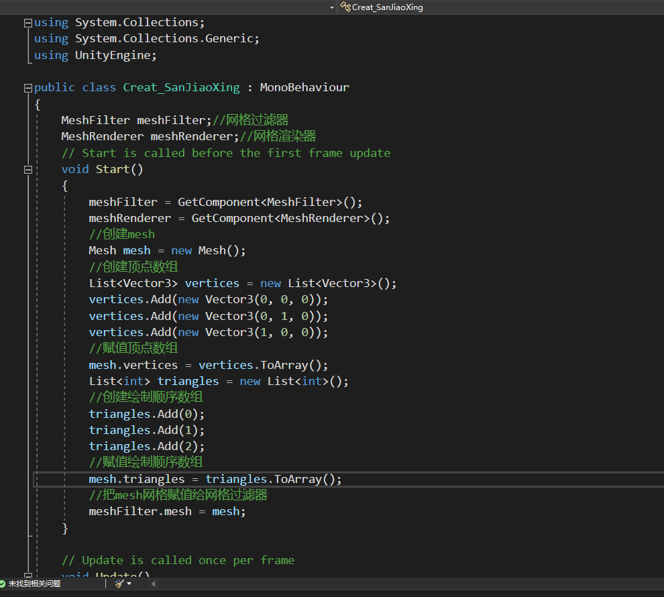This screenshot has width=664, height=597.
Task: Click the 'List<Vector3> vertices' declaration line
Action: click(243, 283)
